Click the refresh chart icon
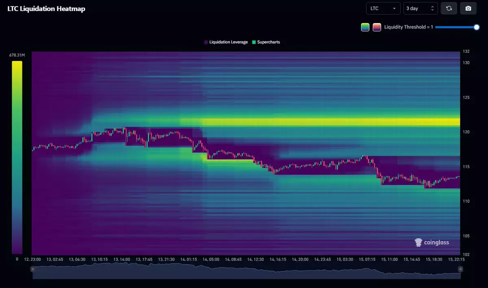The width and height of the screenshot is (488, 288). pyautogui.click(x=449, y=9)
